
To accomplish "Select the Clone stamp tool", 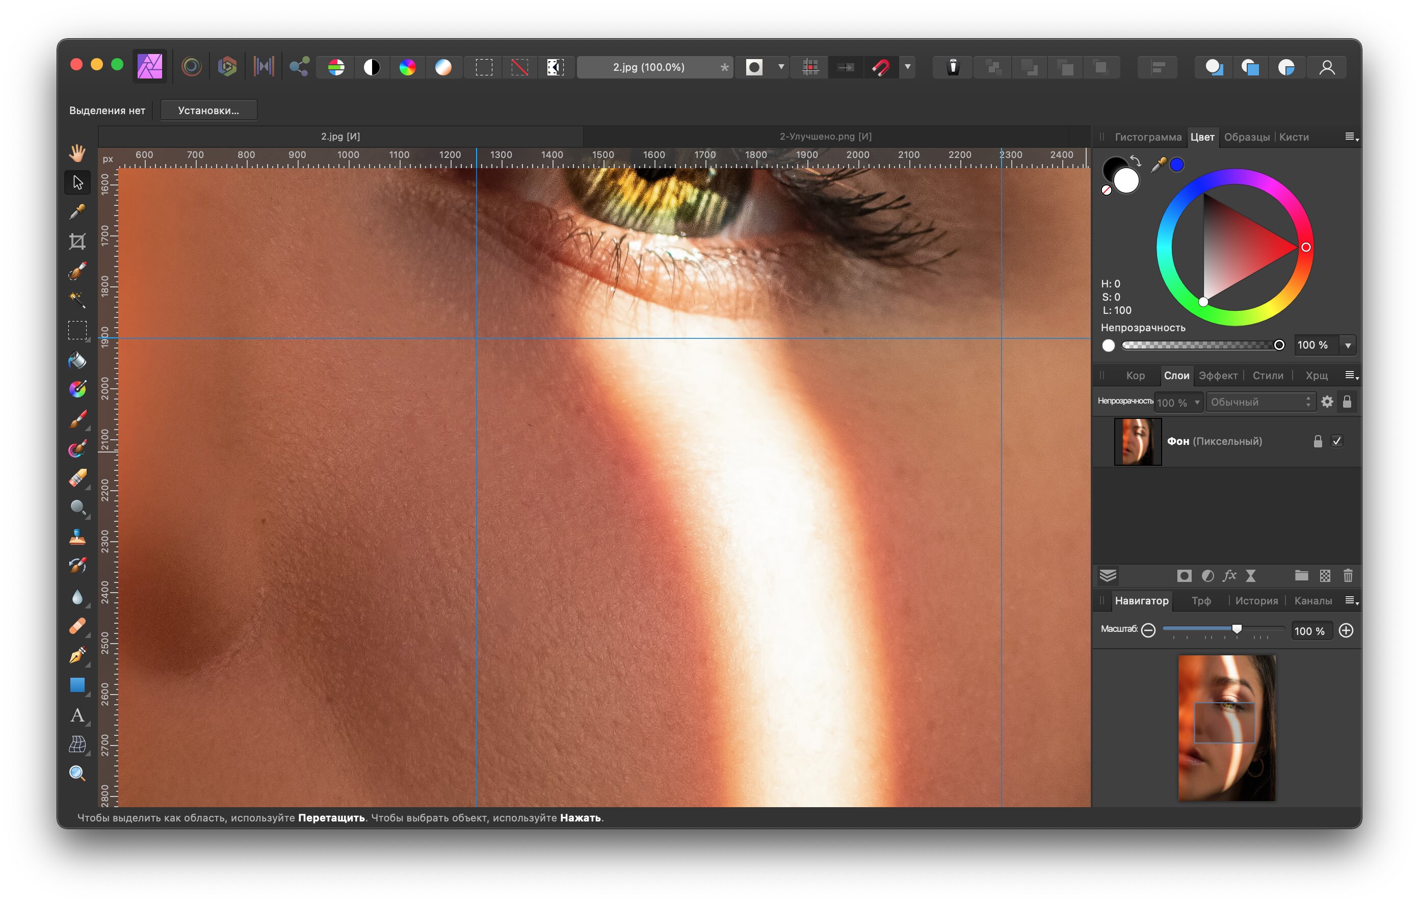I will 77,538.
